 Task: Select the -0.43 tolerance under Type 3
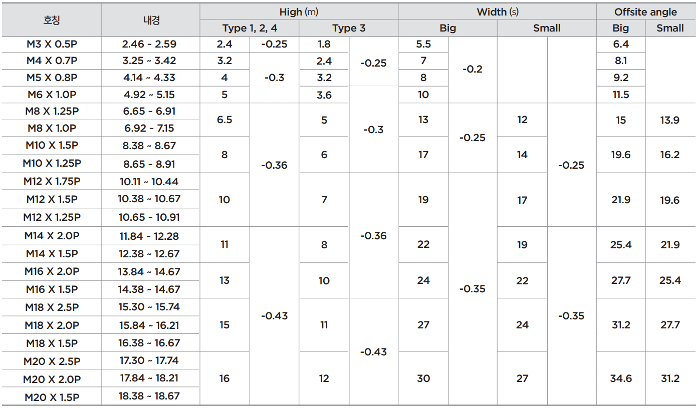[x=373, y=352]
